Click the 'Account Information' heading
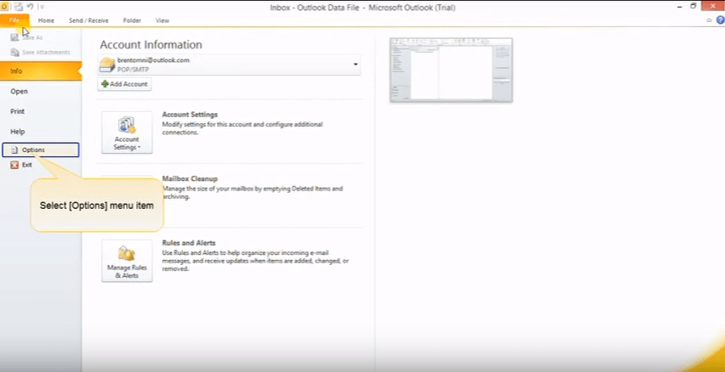Screen dimensions: 725x372 pos(151,45)
